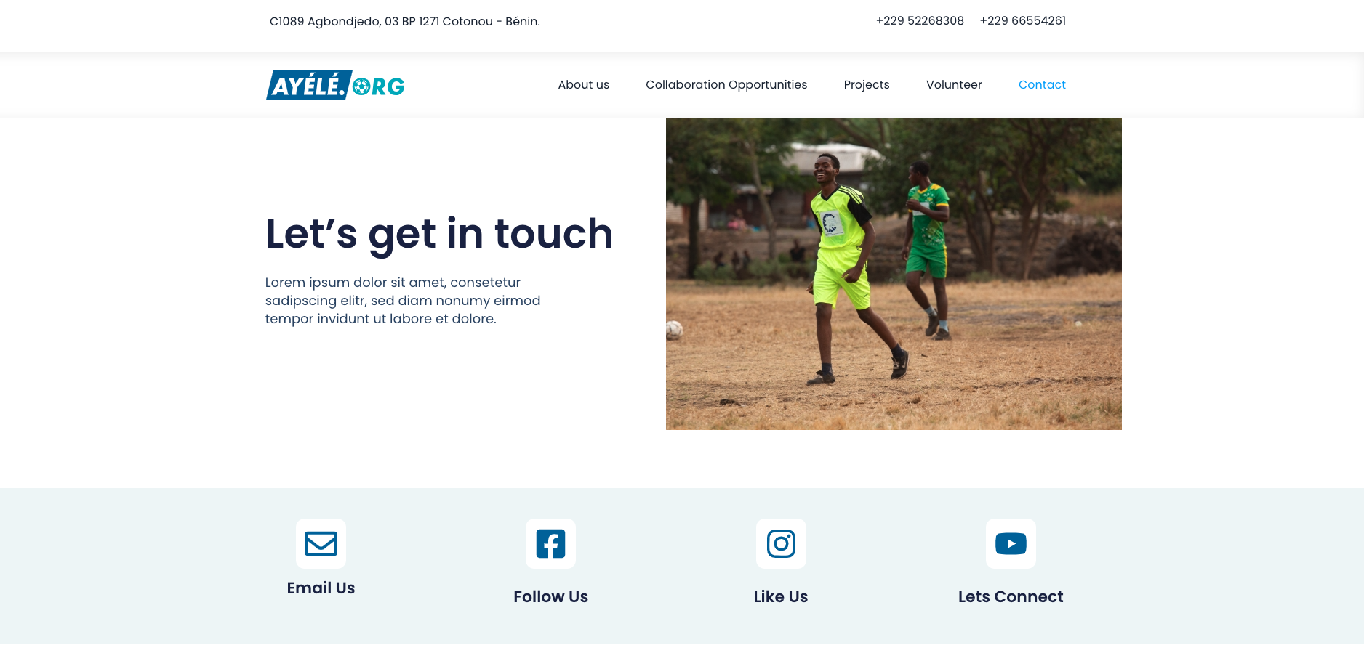The height and width of the screenshot is (653, 1364).
Task: Click the Lorem ipsum intro paragraph
Action: coord(403,301)
